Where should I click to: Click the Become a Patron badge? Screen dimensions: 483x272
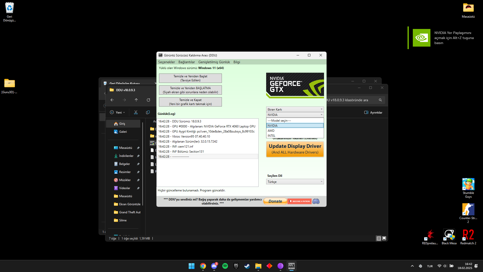(x=299, y=201)
